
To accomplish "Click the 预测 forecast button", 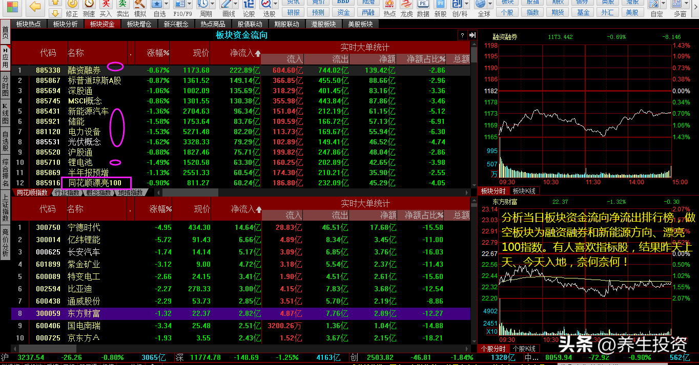I will [x=318, y=12].
